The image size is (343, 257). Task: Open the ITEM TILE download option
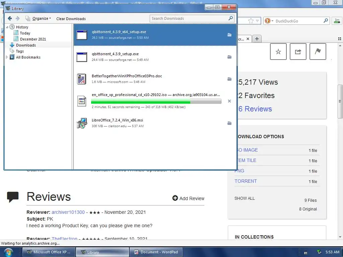pyautogui.click(x=247, y=160)
